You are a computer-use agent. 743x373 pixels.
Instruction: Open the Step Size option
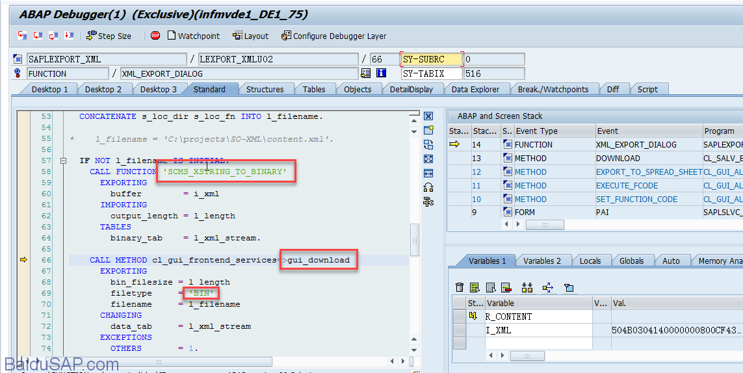pyautogui.click(x=109, y=36)
